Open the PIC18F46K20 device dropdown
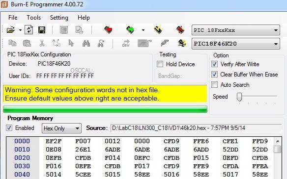This screenshot has height=179, width=287. pyautogui.click(x=236, y=44)
